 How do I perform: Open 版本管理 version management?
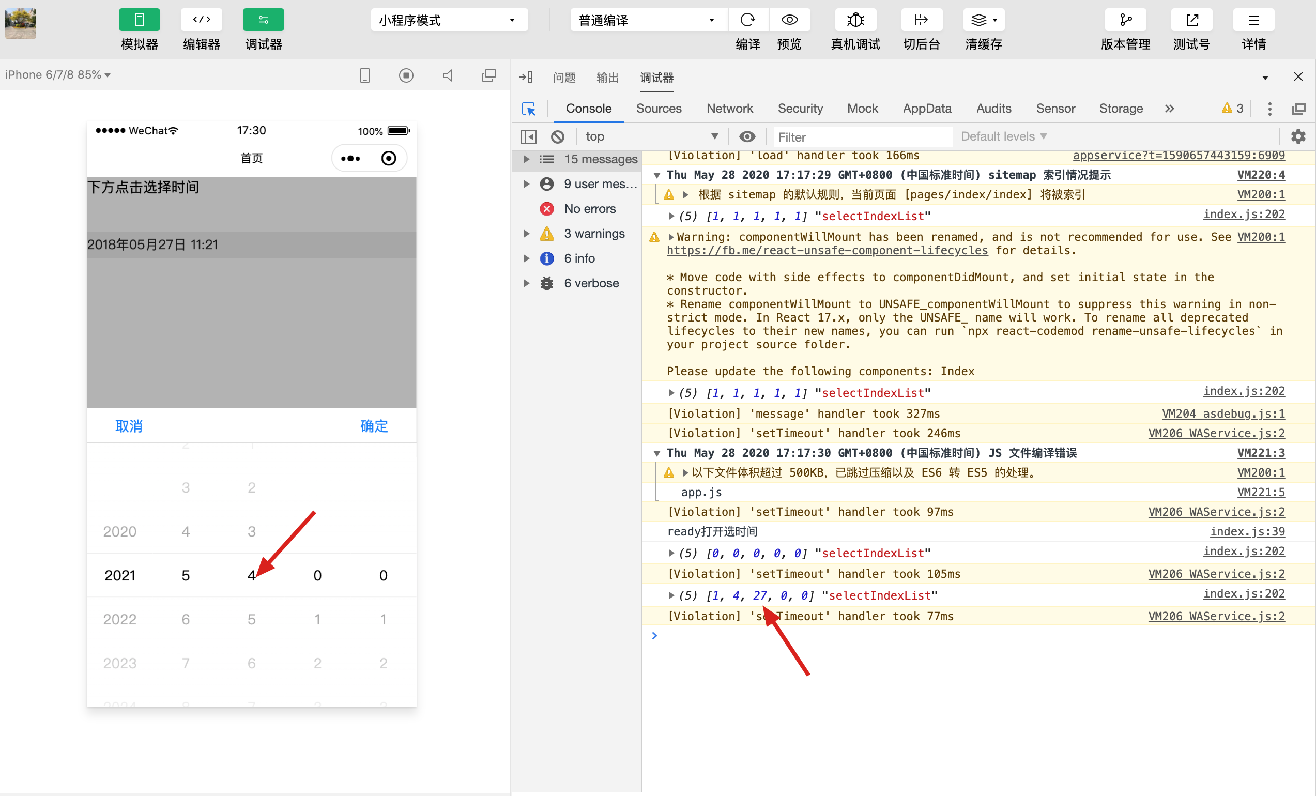click(1125, 20)
